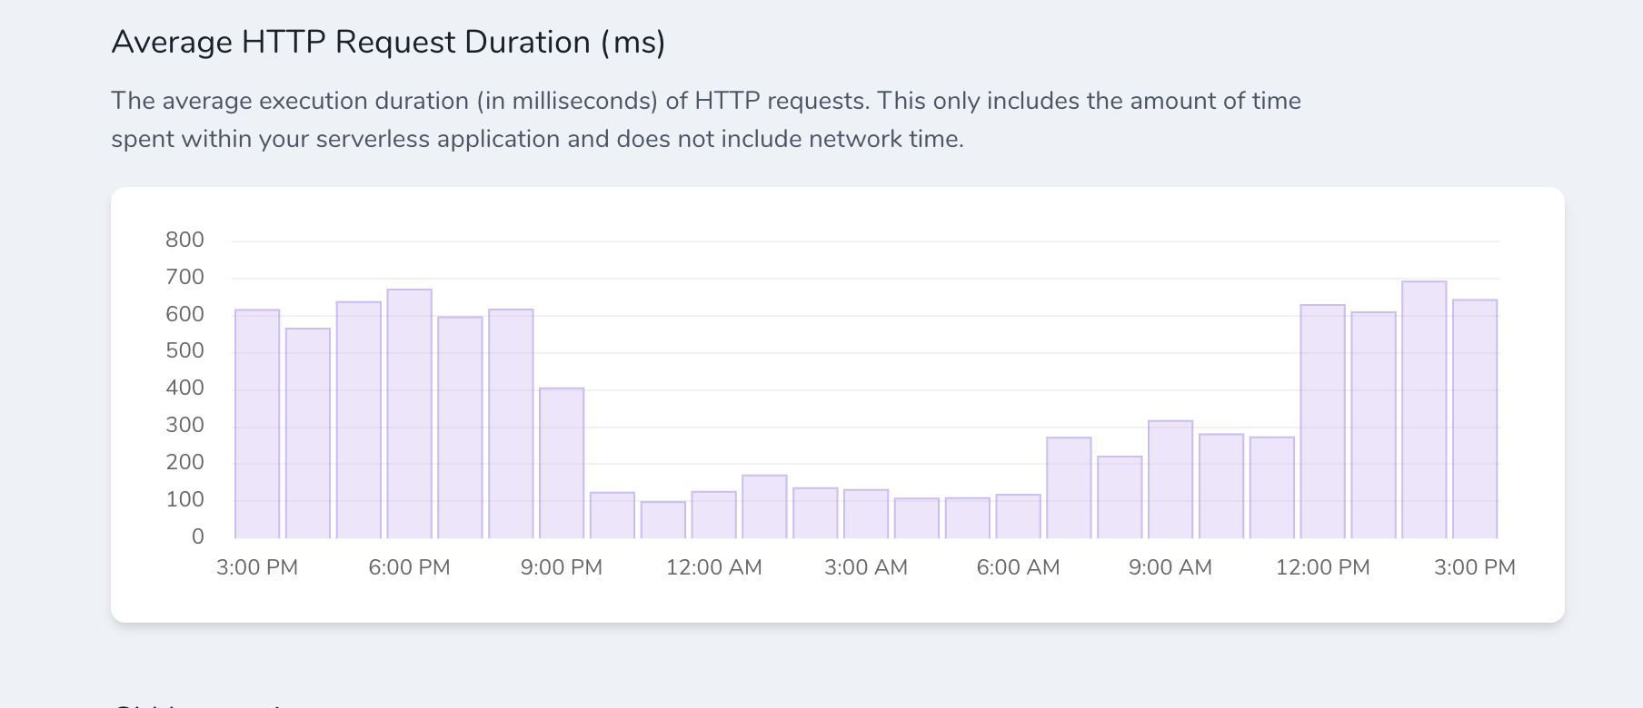This screenshot has height=708, width=1643.
Task: Click the 9:00 PM axis label
Action: coord(562,567)
